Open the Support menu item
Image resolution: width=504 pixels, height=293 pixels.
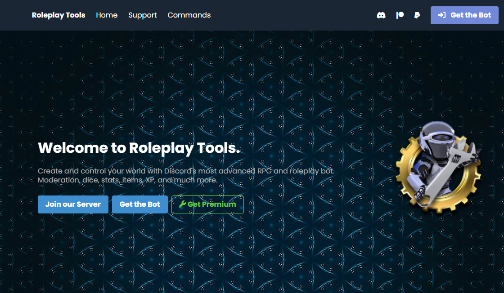point(142,15)
